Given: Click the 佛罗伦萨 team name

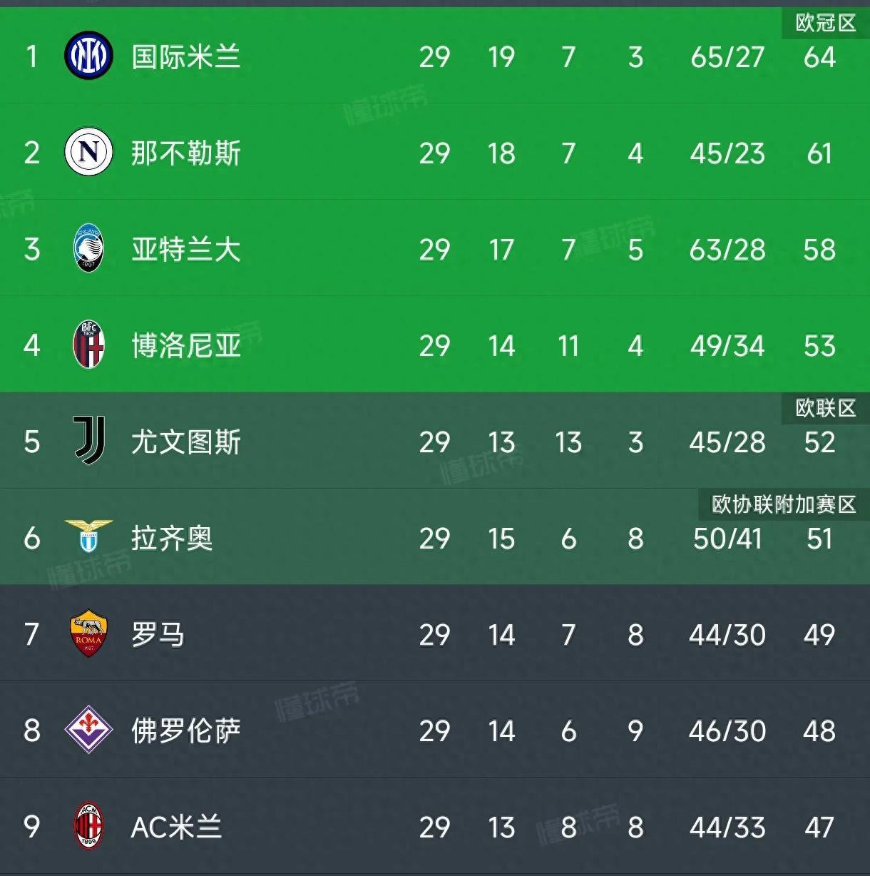Looking at the screenshot, I should tap(186, 731).
